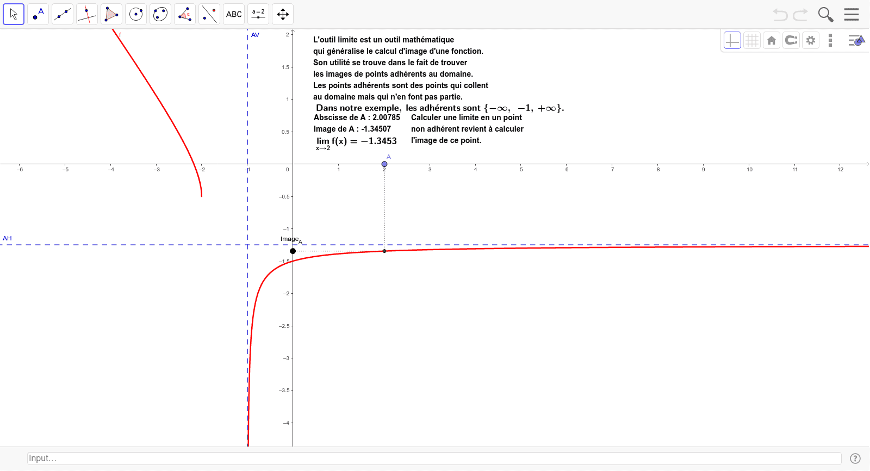Click the 'l'image de ce point.' text
This screenshot has width=870, height=471.
pyautogui.click(x=446, y=140)
